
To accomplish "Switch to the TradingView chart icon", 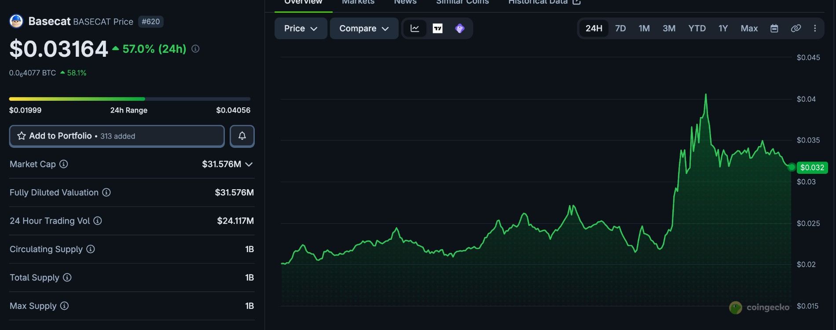I will point(438,29).
